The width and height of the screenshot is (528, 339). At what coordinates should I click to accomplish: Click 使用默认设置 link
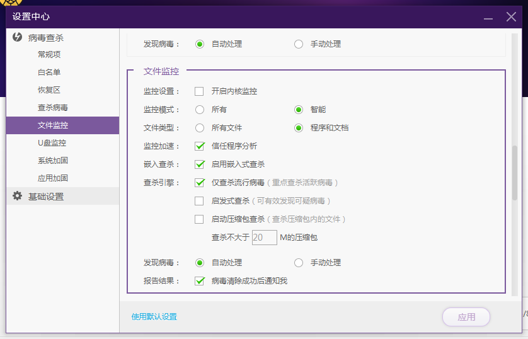pyautogui.click(x=154, y=317)
